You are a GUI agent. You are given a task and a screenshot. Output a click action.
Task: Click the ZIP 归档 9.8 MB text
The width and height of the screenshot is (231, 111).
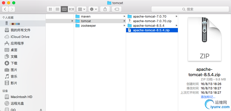213,79
